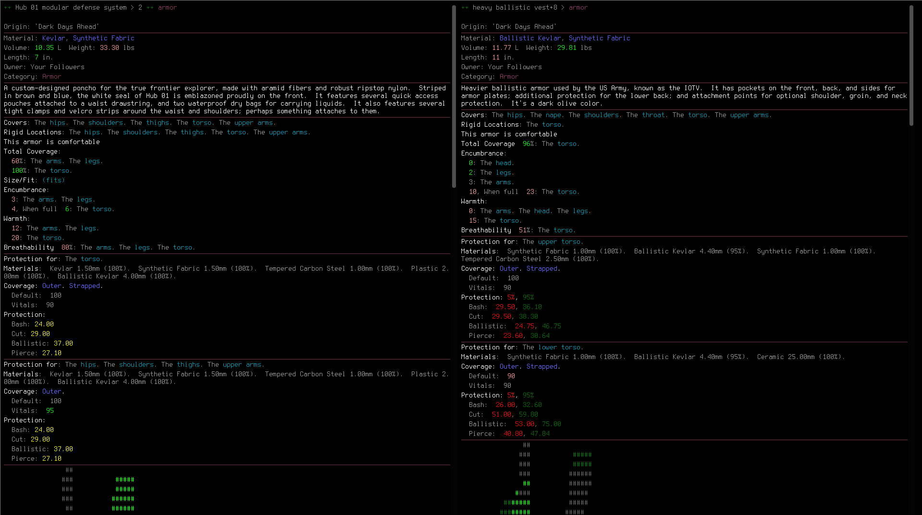Click 'upper torso' in vest Protection for line
This screenshot has height=515, width=922.
(x=559, y=242)
